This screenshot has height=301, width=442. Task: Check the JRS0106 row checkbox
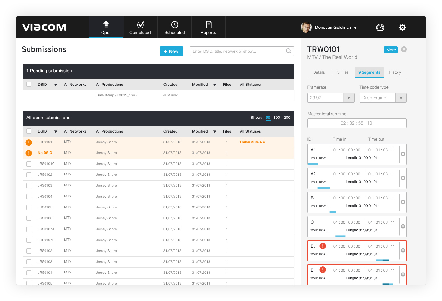click(x=29, y=218)
